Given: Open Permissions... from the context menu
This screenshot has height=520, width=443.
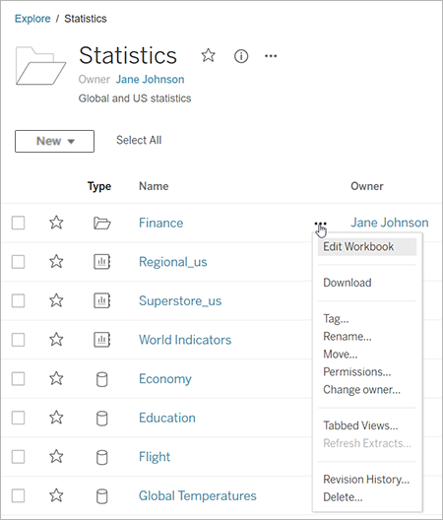Looking at the screenshot, I should point(357,371).
